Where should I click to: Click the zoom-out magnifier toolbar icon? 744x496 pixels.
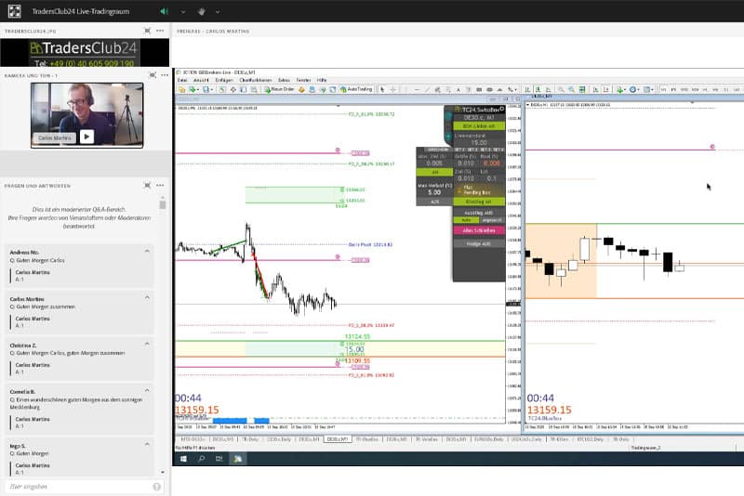pyautogui.click(x=571, y=89)
